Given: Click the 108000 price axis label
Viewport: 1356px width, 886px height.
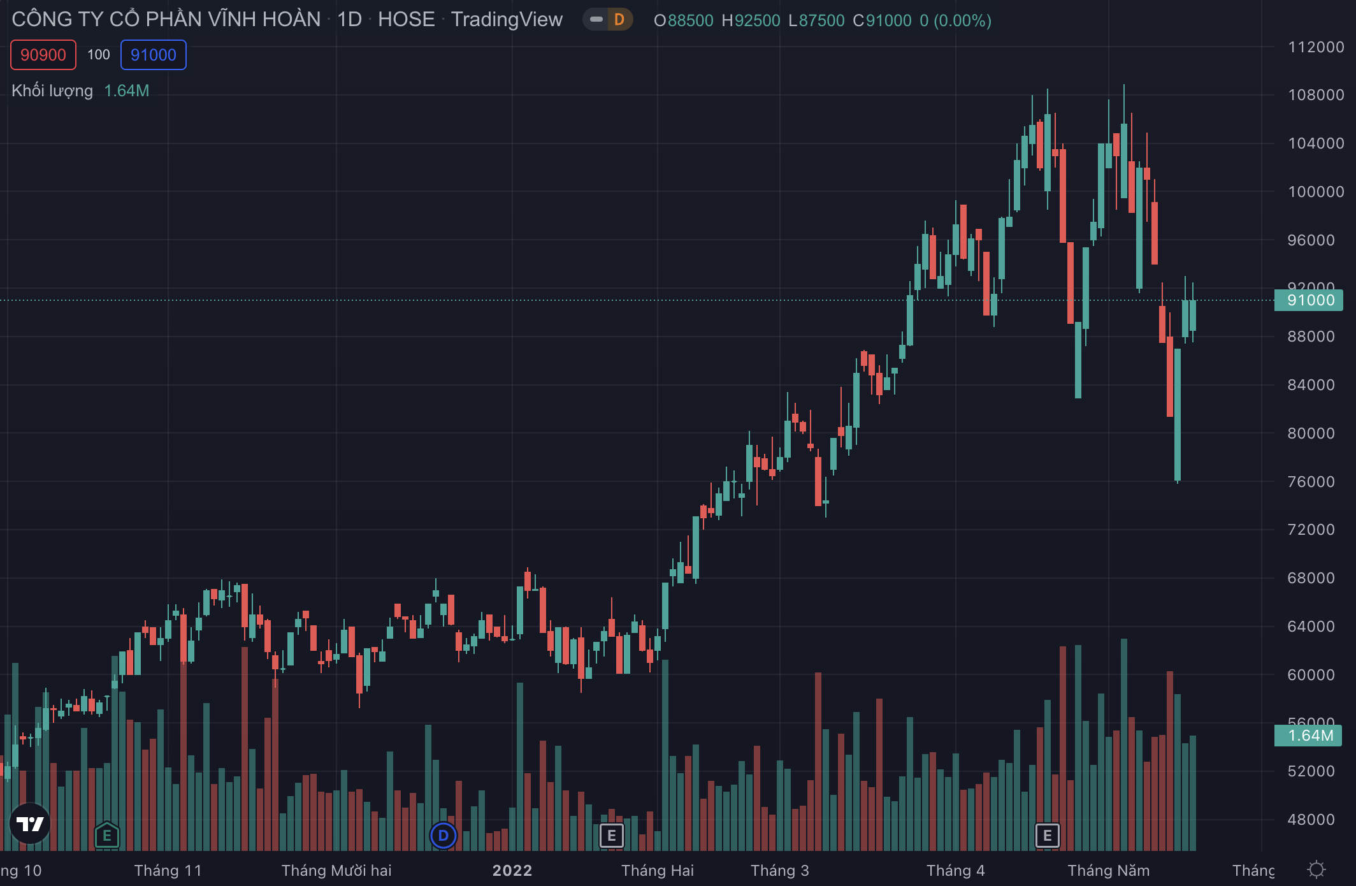Looking at the screenshot, I should click(1316, 95).
